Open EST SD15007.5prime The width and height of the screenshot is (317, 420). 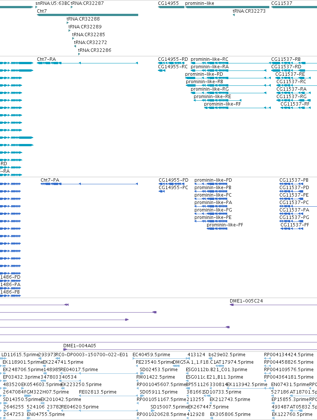pyautogui.click(x=169, y=407)
